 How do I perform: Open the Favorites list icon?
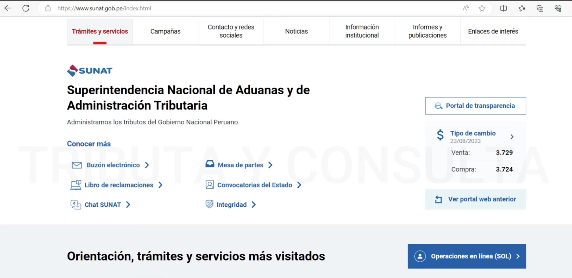coord(522,8)
